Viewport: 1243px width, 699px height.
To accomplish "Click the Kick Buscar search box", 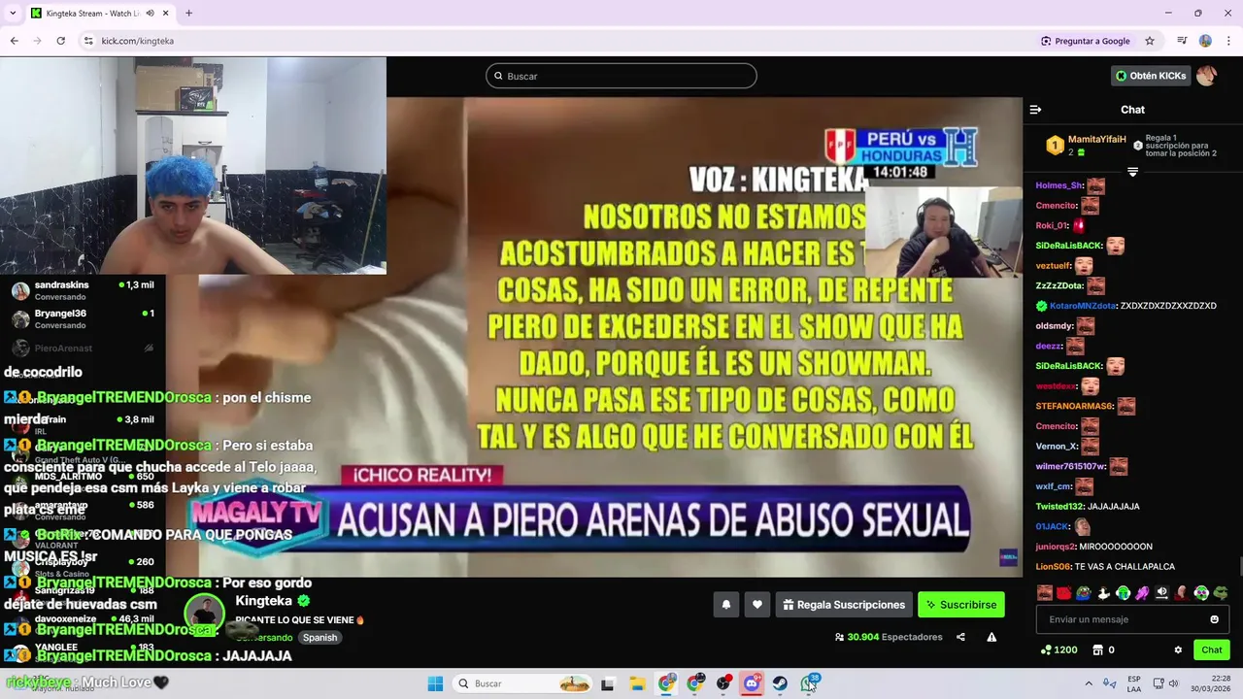I will pyautogui.click(x=621, y=76).
